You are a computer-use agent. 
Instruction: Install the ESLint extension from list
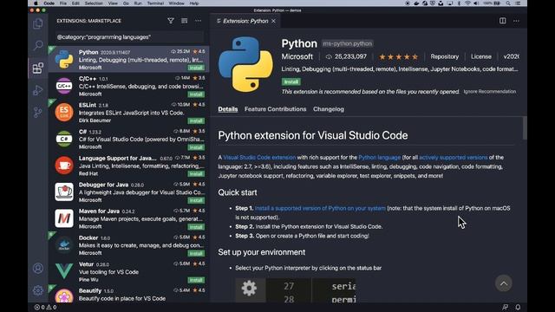pos(196,121)
